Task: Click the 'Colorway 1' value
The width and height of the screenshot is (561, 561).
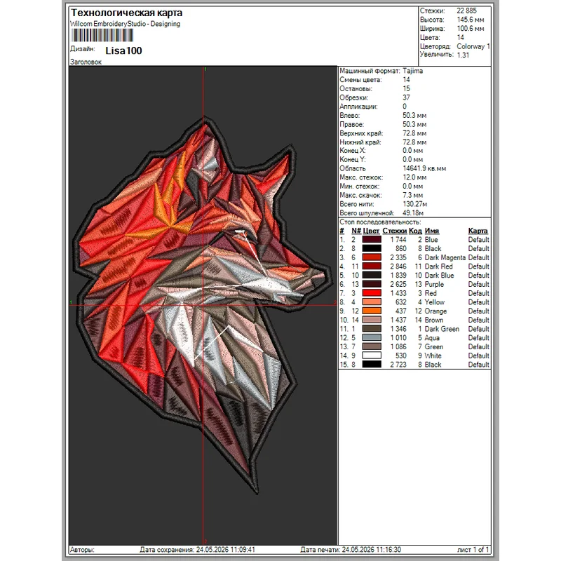Action: 473,46
